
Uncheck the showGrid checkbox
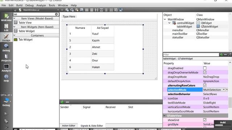pyautogui.click(x=205, y=120)
